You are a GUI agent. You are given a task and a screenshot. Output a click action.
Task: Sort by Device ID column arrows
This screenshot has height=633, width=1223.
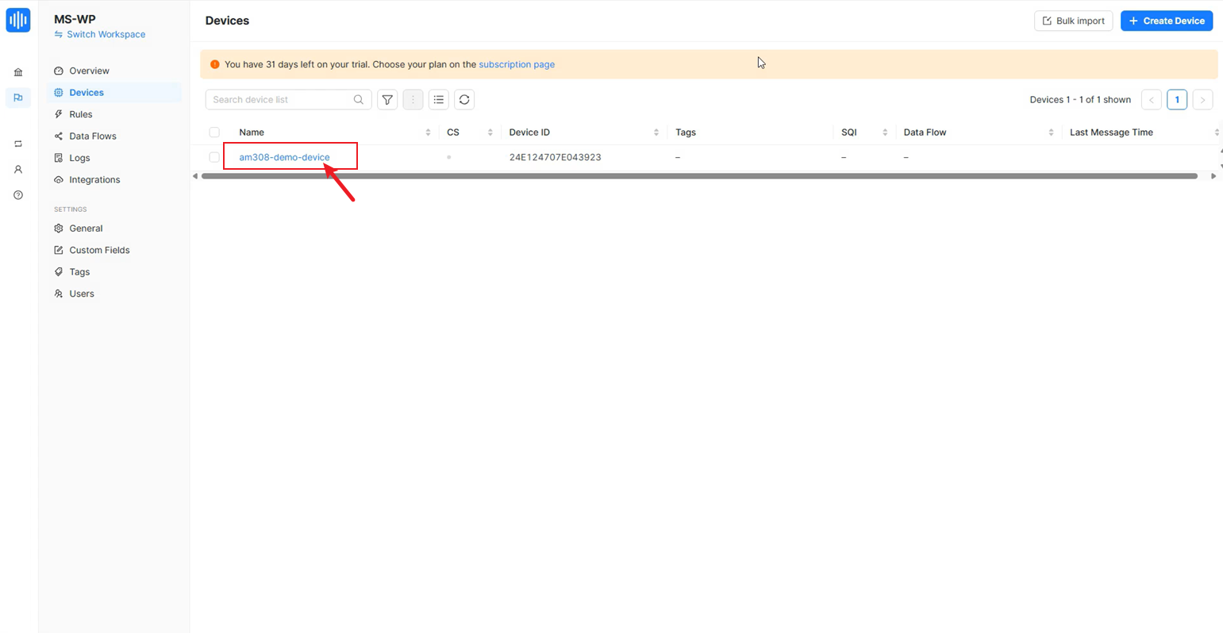click(656, 132)
